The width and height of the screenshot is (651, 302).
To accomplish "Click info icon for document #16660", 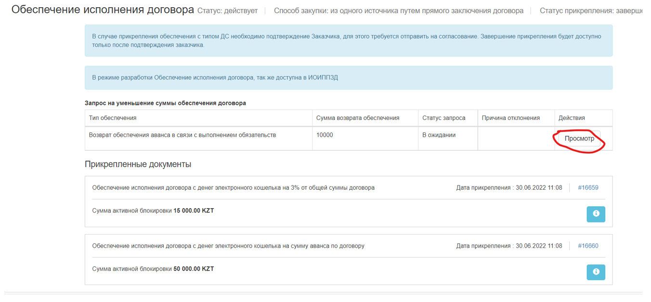I will (596, 272).
